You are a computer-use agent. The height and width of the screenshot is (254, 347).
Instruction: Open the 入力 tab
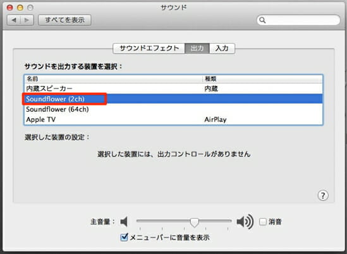point(222,48)
